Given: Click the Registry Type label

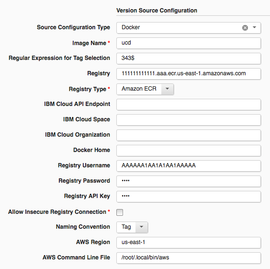Looking at the screenshot, I should 88,89.
